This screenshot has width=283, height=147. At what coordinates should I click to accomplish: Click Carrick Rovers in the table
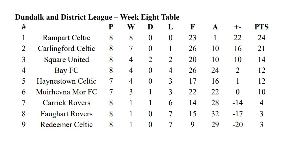66,103
